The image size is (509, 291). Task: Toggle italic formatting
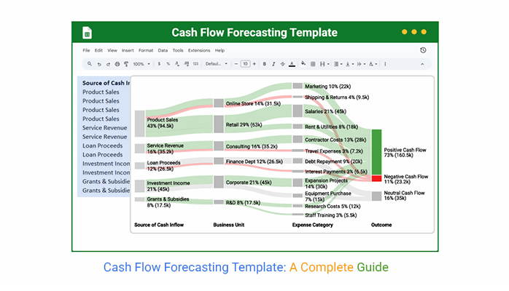pos(273,63)
